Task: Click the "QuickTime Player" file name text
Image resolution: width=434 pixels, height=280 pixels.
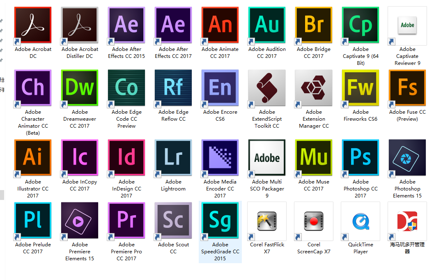Action: coord(361,248)
